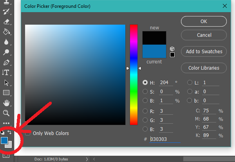Close the Color Picker dialog
The width and height of the screenshot is (235, 162).
225,6
